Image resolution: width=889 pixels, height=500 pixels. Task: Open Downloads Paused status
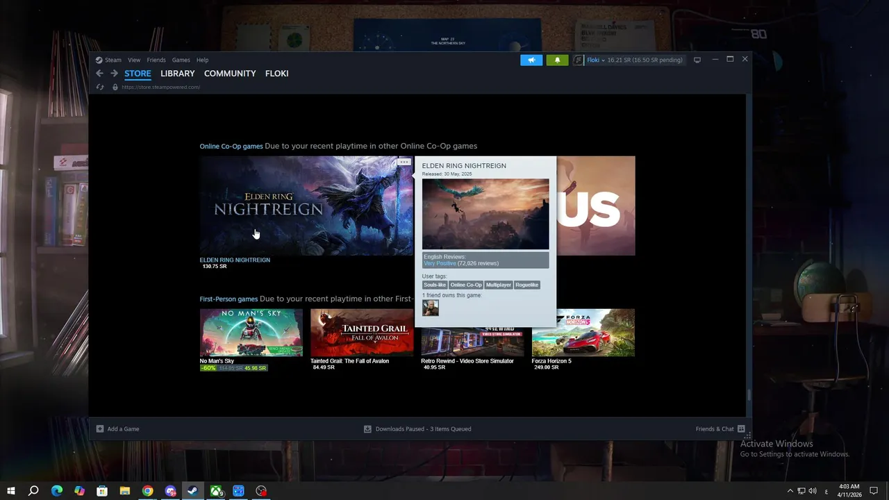pos(417,429)
